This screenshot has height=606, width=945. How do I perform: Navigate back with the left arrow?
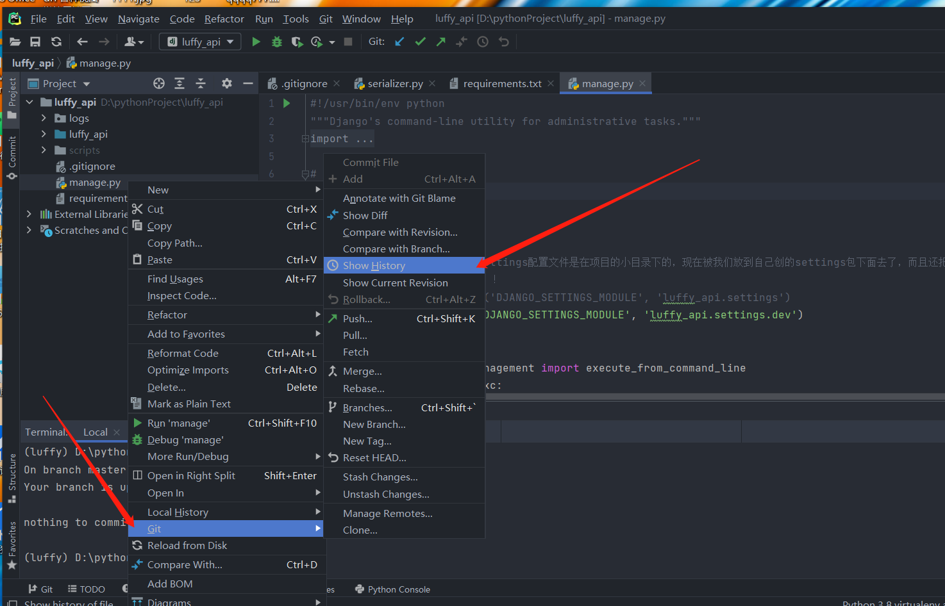[82, 42]
